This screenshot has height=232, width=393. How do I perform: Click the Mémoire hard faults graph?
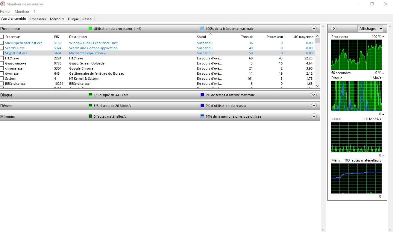(x=356, y=178)
